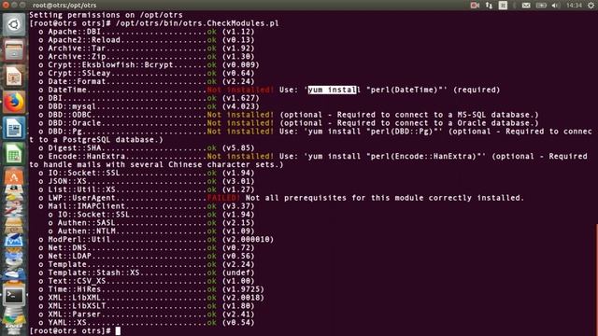Image resolution: width=598 pixels, height=336 pixels.
Task: Open the Files manager from the dock
Action: [x=14, y=50]
